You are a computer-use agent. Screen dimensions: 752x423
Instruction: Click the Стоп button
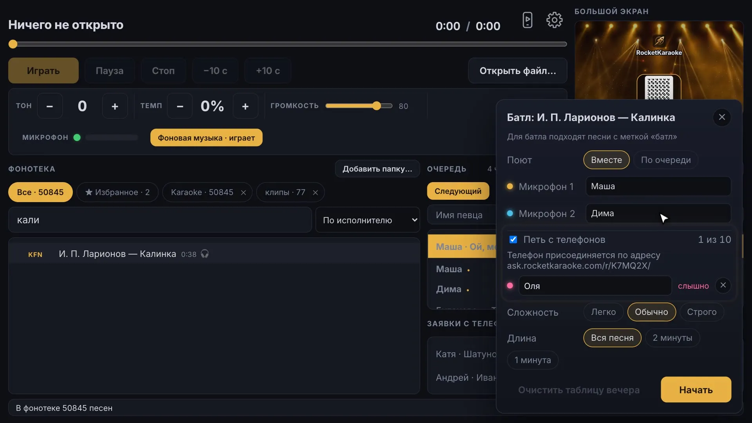[x=163, y=70]
